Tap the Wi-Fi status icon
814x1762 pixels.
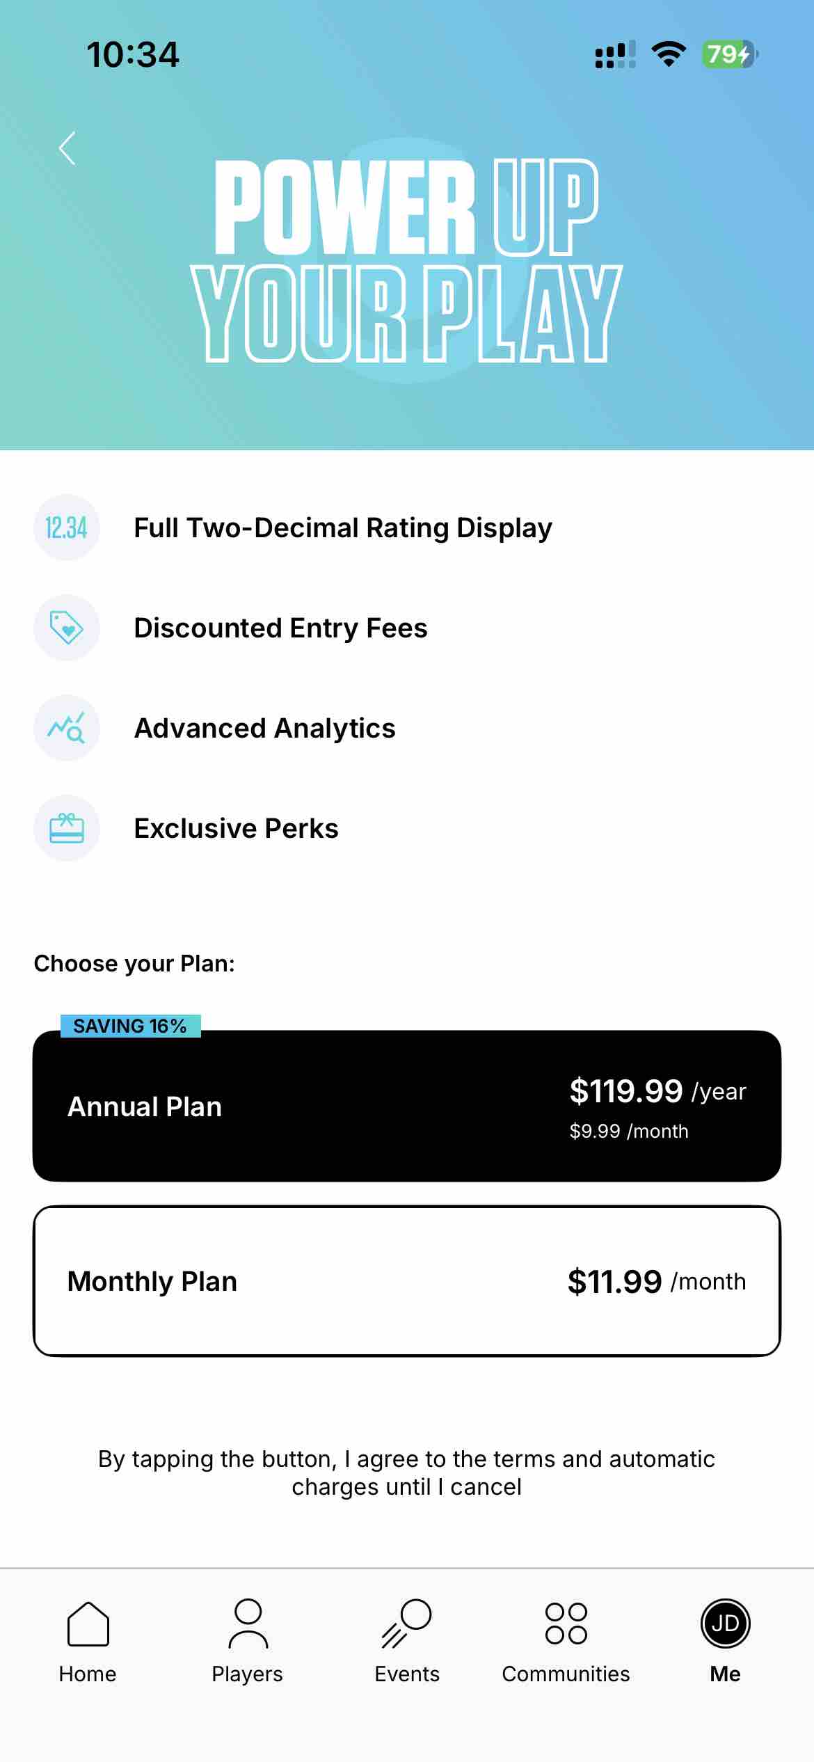point(668,54)
